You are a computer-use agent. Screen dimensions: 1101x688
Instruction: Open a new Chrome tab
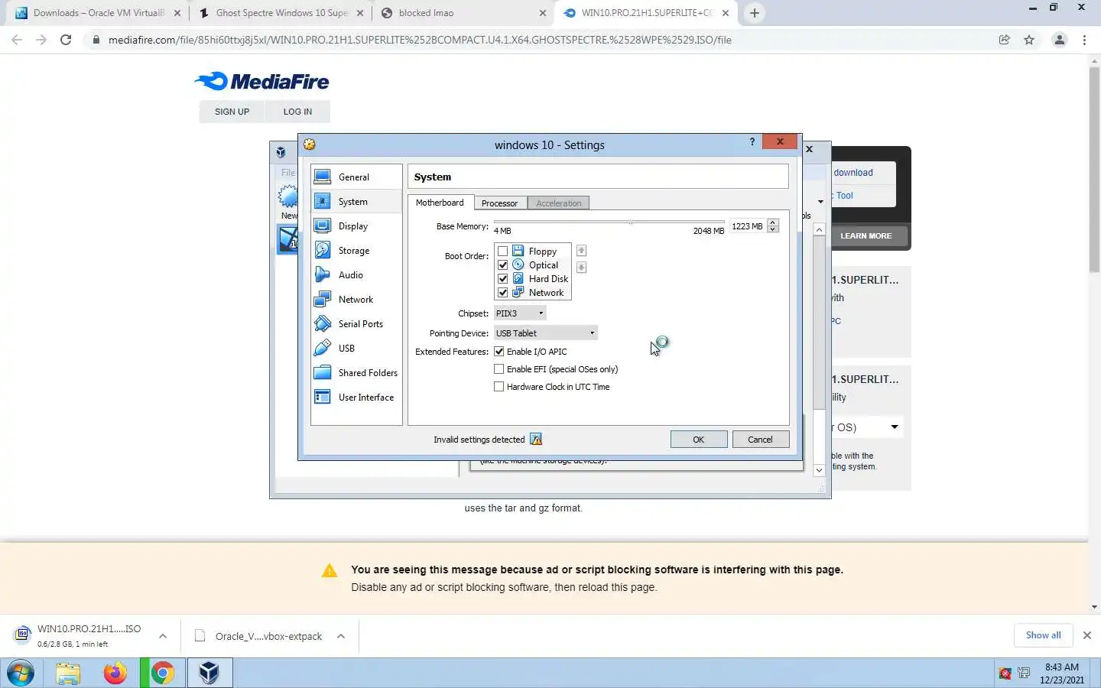754,13
